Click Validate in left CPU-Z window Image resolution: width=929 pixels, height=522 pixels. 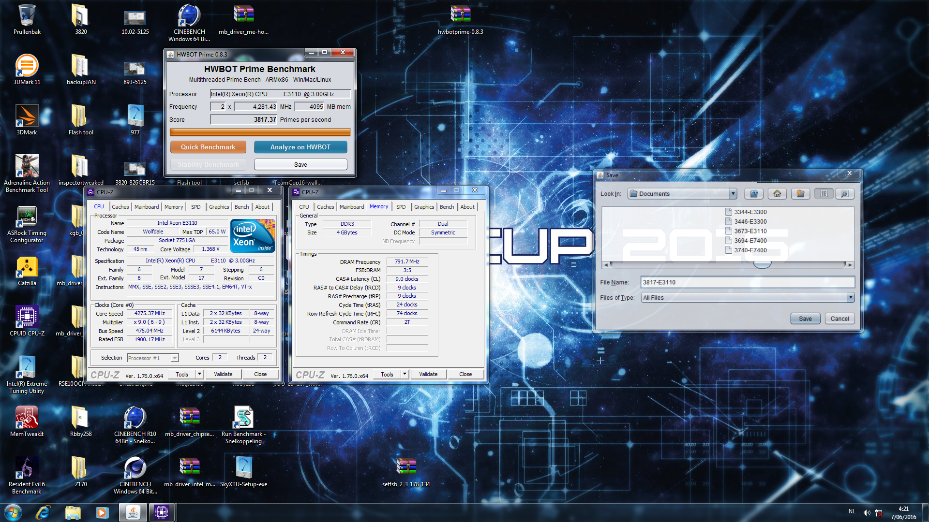pyautogui.click(x=223, y=374)
